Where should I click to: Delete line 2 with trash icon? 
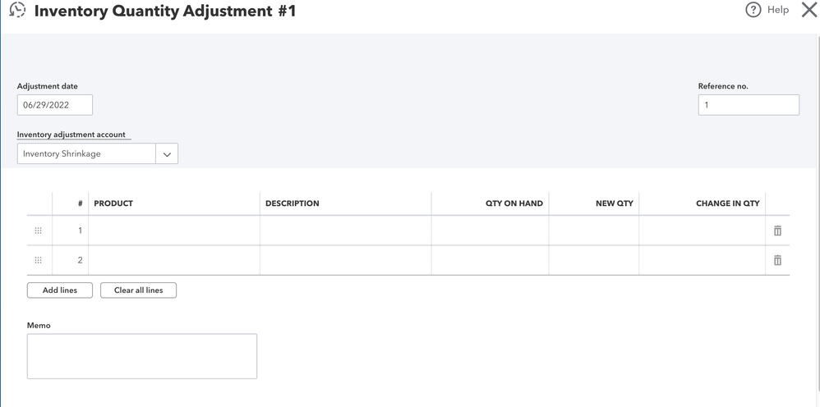(777, 260)
